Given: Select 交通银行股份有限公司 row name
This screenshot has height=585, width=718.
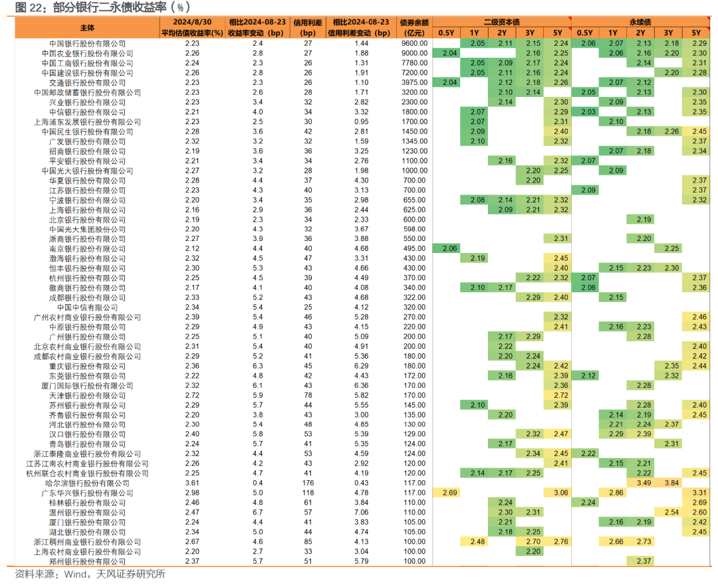Looking at the screenshot, I should point(87,83).
